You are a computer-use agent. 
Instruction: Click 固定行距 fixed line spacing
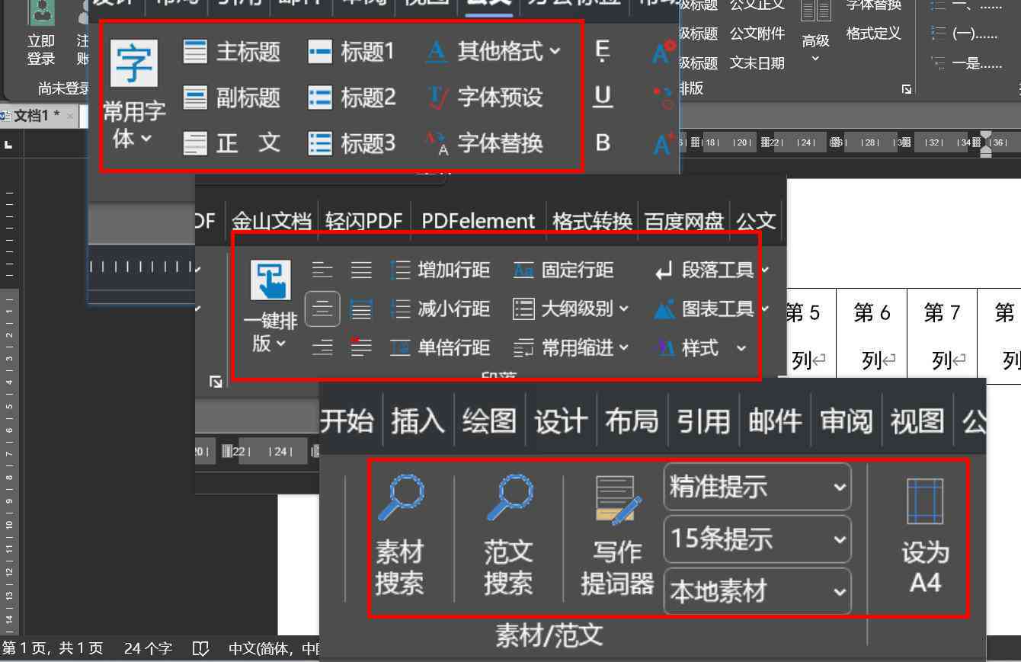click(x=563, y=270)
